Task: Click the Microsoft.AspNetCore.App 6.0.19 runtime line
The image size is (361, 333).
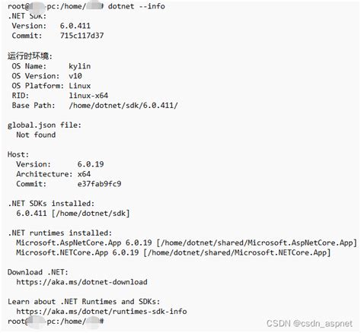Action: click(187, 243)
